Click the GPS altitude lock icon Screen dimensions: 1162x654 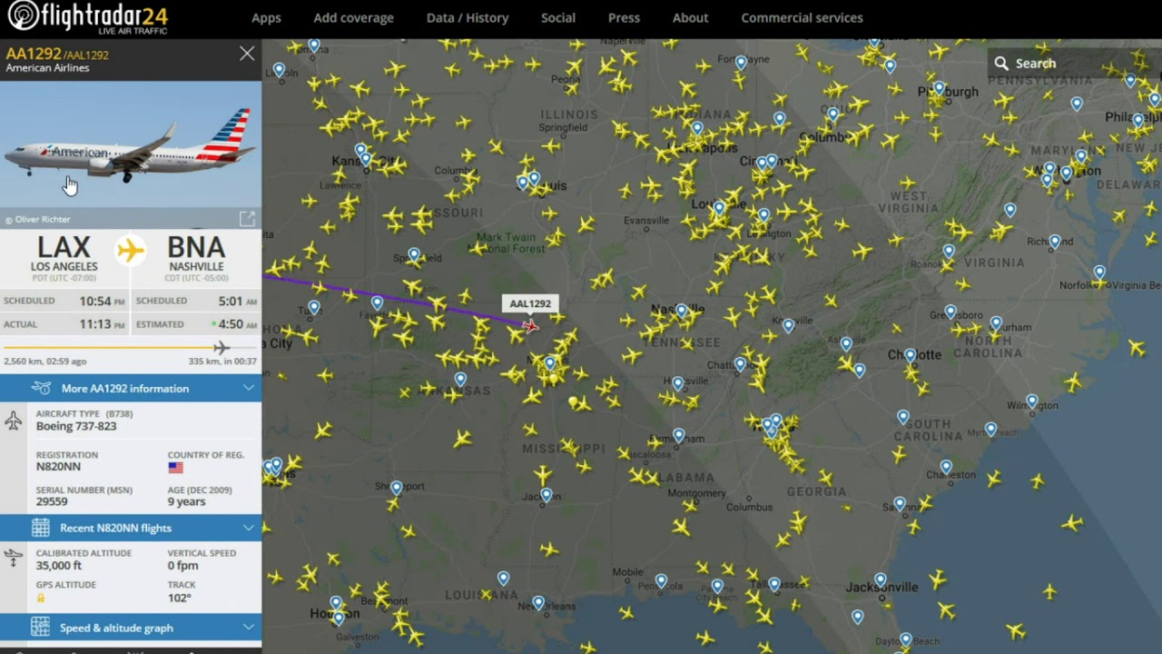[41, 599]
